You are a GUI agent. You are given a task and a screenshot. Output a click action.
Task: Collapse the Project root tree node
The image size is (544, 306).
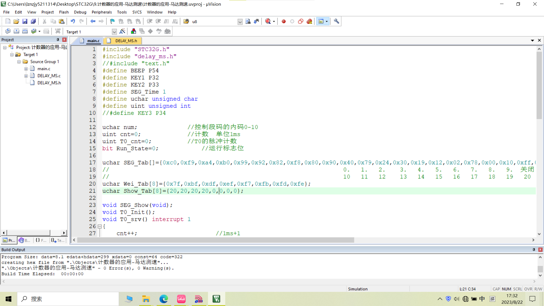(x=5, y=47)
